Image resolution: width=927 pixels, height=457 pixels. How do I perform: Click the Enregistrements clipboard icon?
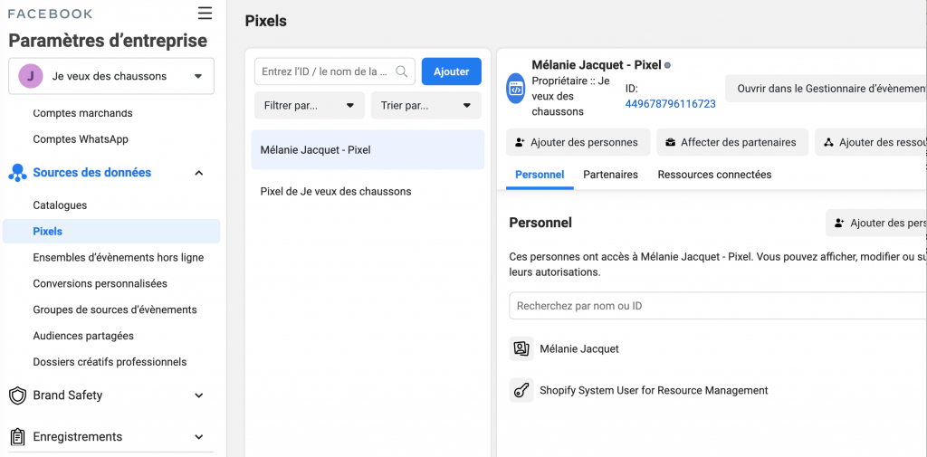pyautogui.click(x=18, y=437)
